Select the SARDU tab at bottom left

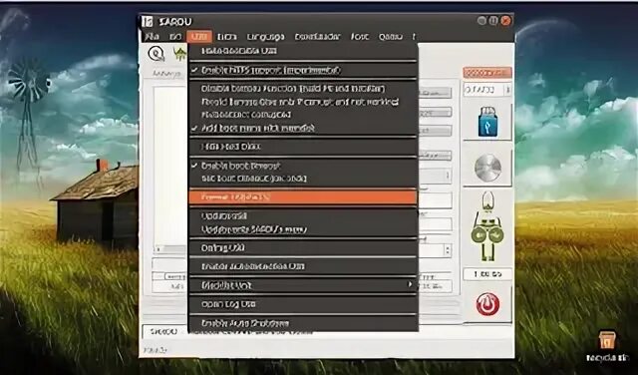[162, 331]
